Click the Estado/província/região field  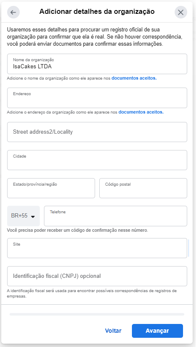pos(51,188)
